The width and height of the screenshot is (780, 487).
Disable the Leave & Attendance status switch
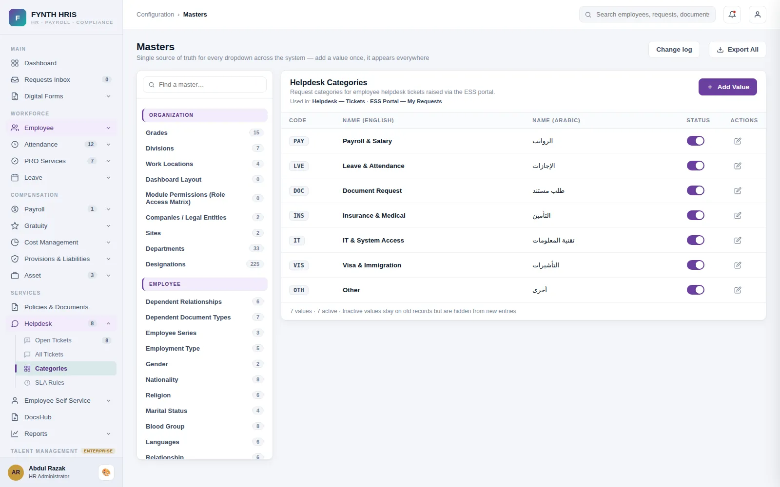696,166
